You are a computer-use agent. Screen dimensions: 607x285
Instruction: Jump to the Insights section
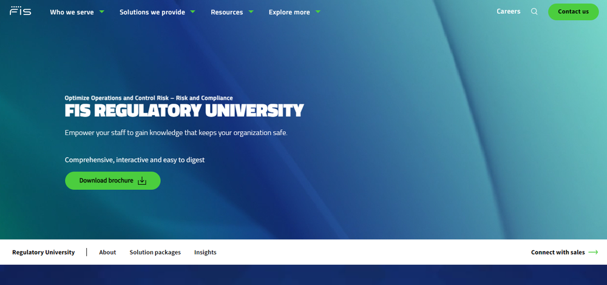click(x=205, y=252)
